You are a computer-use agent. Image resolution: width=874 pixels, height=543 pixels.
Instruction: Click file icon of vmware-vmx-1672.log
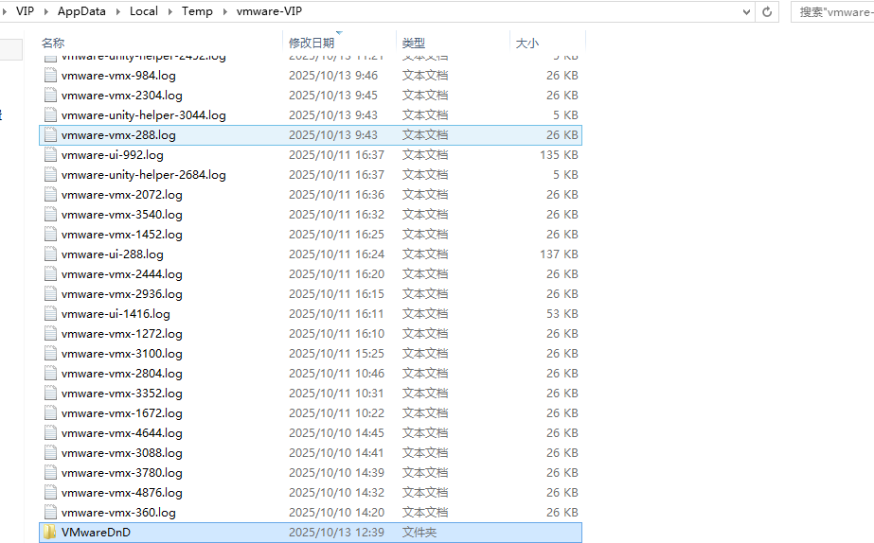(x=50, y=413)
